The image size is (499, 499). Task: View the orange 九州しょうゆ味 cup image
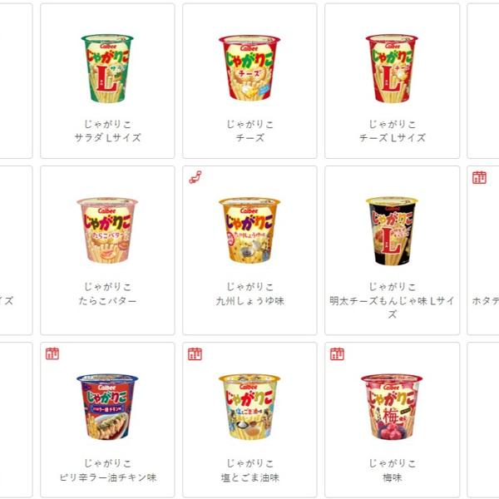249,230
